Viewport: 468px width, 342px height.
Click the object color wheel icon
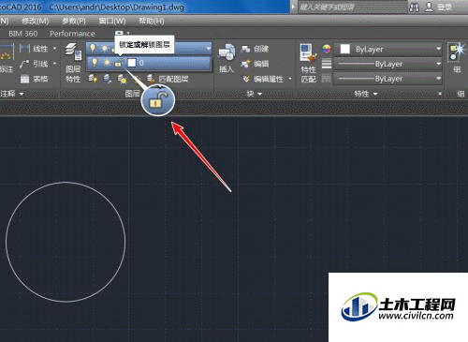click(x=327, y=49)
